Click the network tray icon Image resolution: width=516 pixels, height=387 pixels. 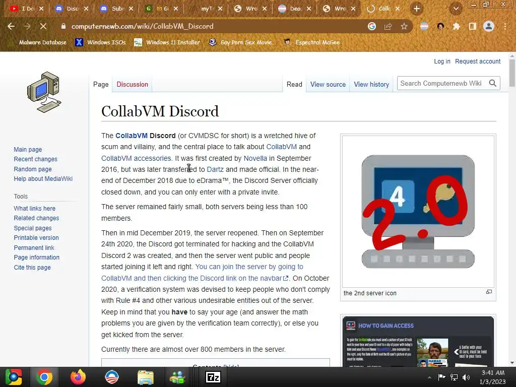click(454, 377)
